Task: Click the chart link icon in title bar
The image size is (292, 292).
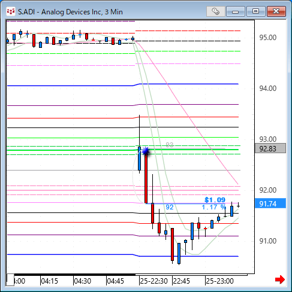Action: click(x=216, y=11)
